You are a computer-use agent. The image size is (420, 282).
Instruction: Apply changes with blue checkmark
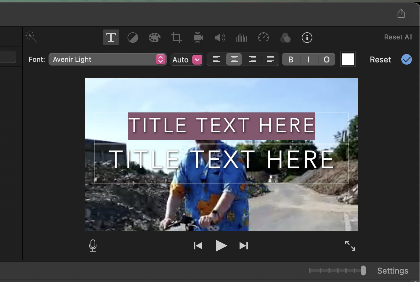[x=407, y=59]
